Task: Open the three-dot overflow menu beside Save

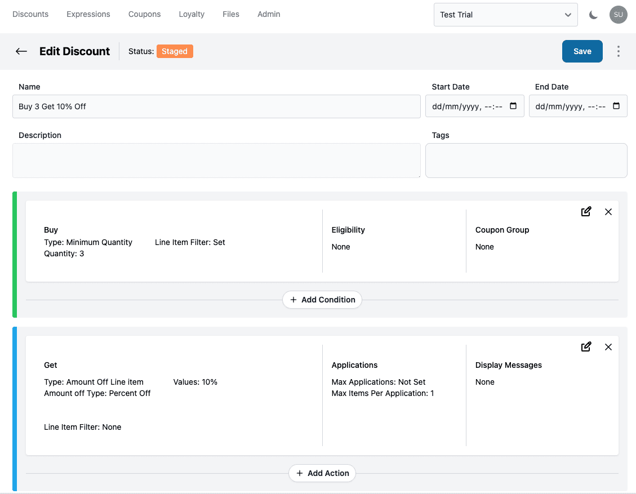Action: tap(618, 51)
